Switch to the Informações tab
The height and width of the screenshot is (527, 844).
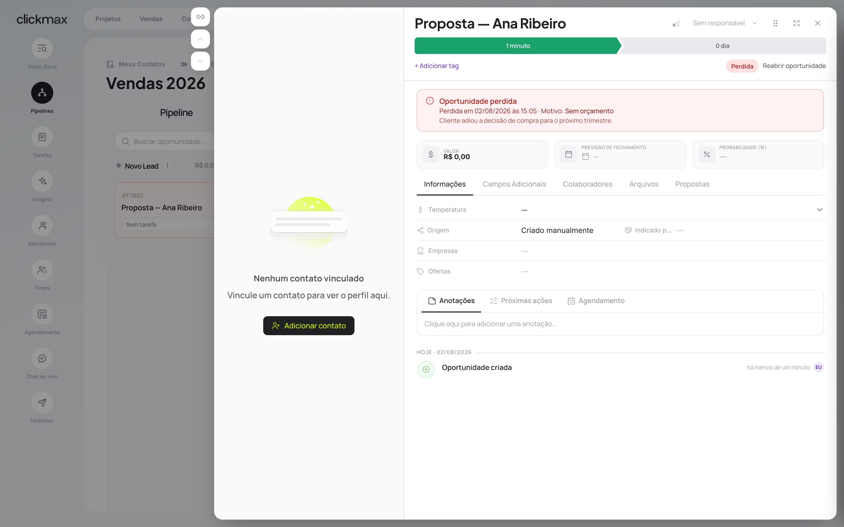pyautogui.click(x=445, y=184)
